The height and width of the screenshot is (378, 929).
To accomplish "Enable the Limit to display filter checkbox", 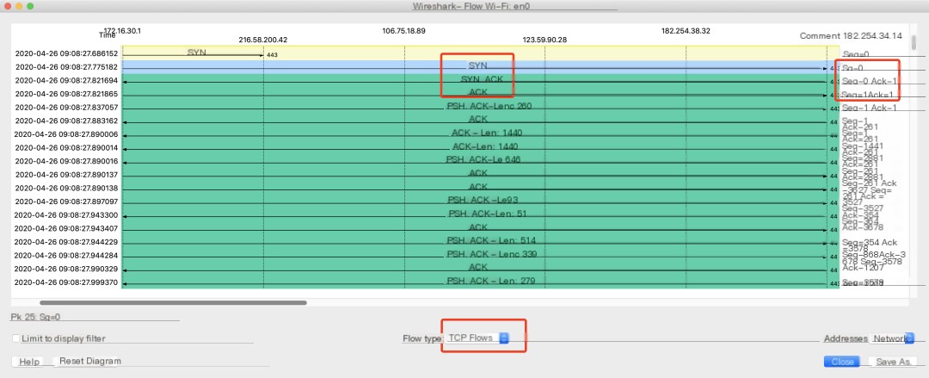I will pos(16,338).
